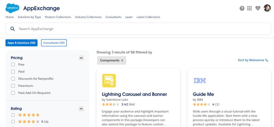274x127 pixels.
Task: Focus the Search AppExchange field
Action: click(x=138, y=29)
